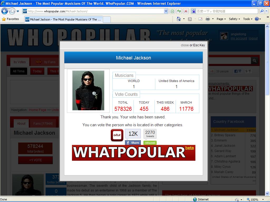Image resolution: width=270 pixels, height=202 pixels.
Task: Click the Print icon in command bar
Action: [x=208, y=19]
